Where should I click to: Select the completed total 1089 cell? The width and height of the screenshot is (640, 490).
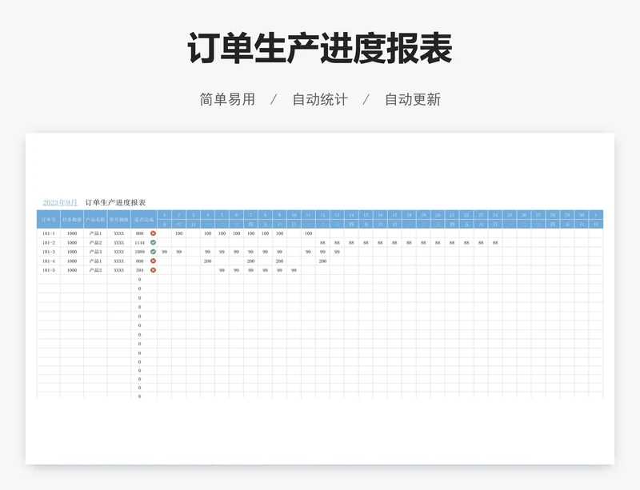pyautogui.click(x=139, y=252)
